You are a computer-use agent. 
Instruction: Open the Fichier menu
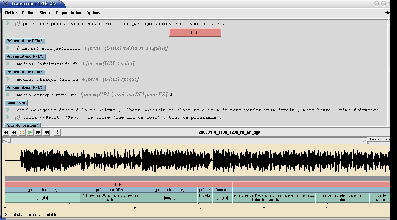point(11,13)
